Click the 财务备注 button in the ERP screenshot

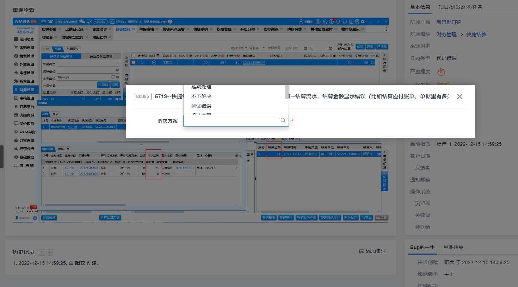350,218
